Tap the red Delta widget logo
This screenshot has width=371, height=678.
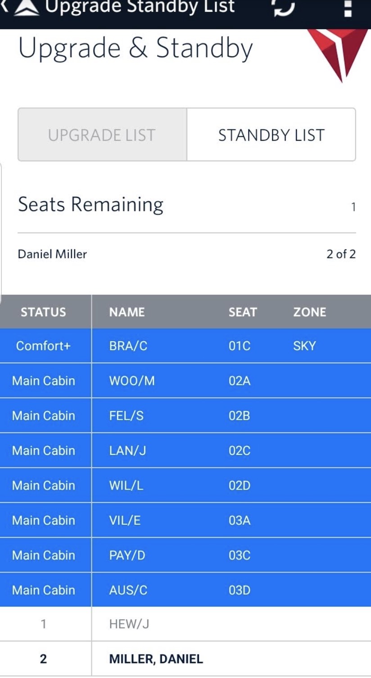(340, 53)
